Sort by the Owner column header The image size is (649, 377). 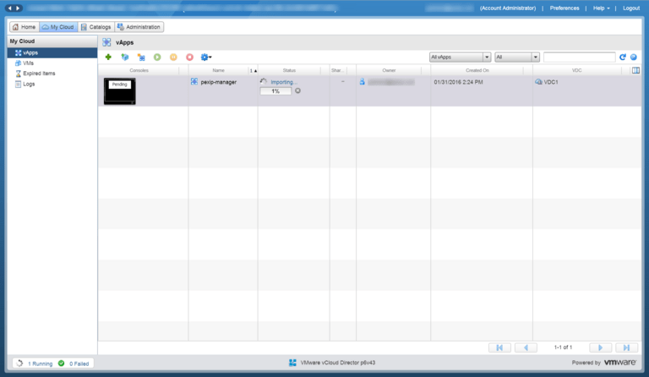[x=389, y=70]
